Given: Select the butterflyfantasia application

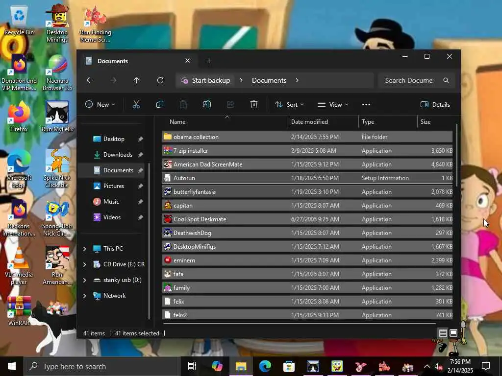Looking at the screenshot, I should coord(307,192).
